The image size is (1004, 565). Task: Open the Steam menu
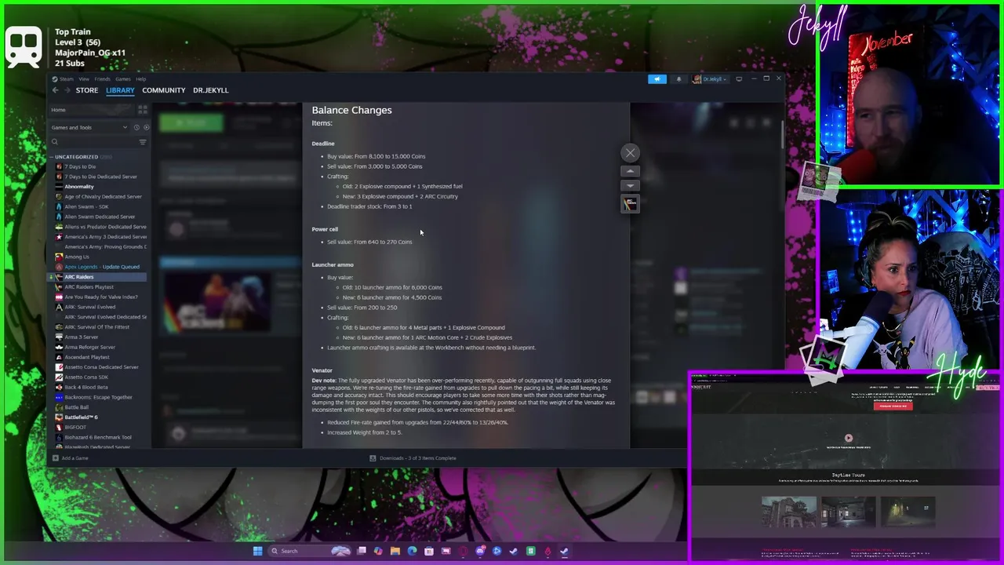(x=67, y=78)
